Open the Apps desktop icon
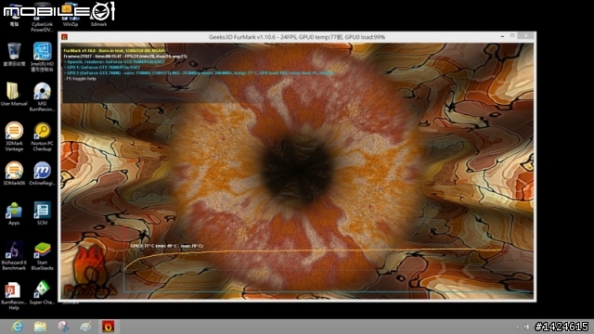The height and width of the screenshot is (334, 594). point(14,213)
